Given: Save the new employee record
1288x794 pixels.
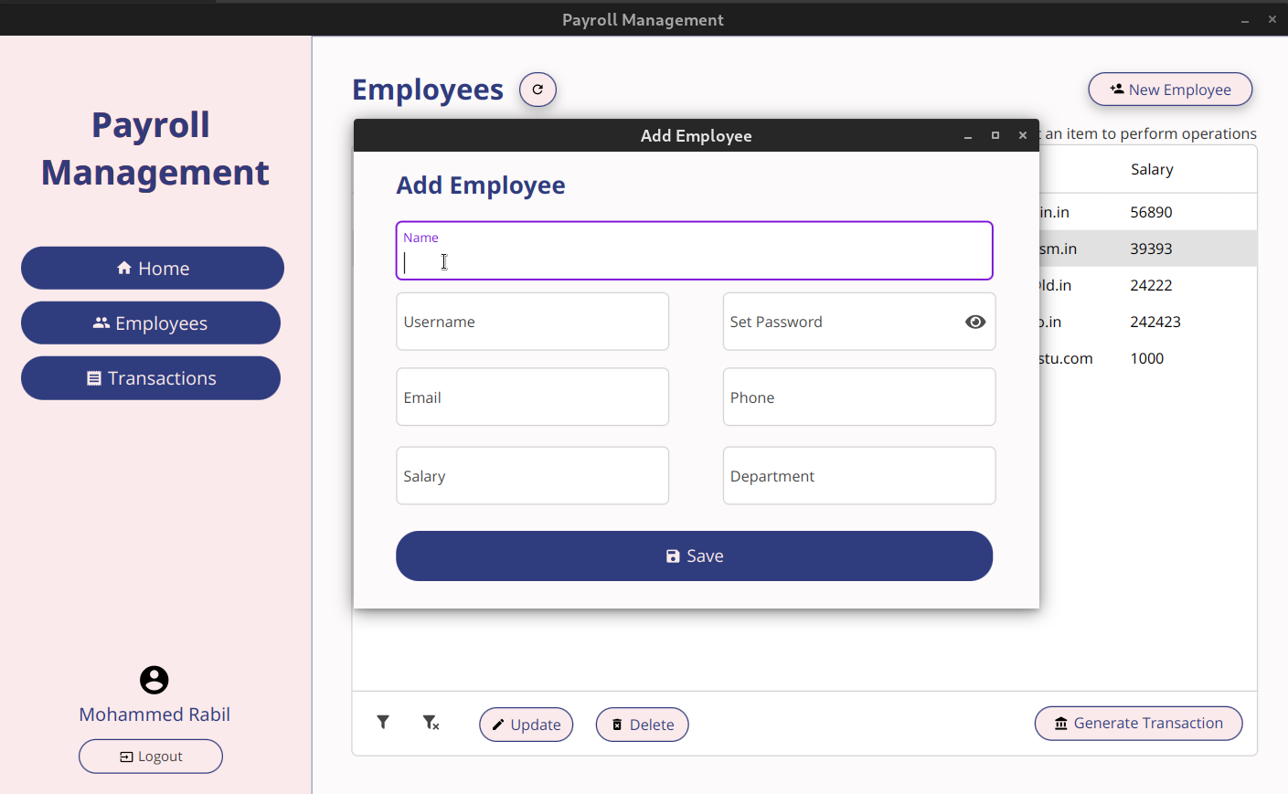Looking at the screenshot, I should coord(694,556).
